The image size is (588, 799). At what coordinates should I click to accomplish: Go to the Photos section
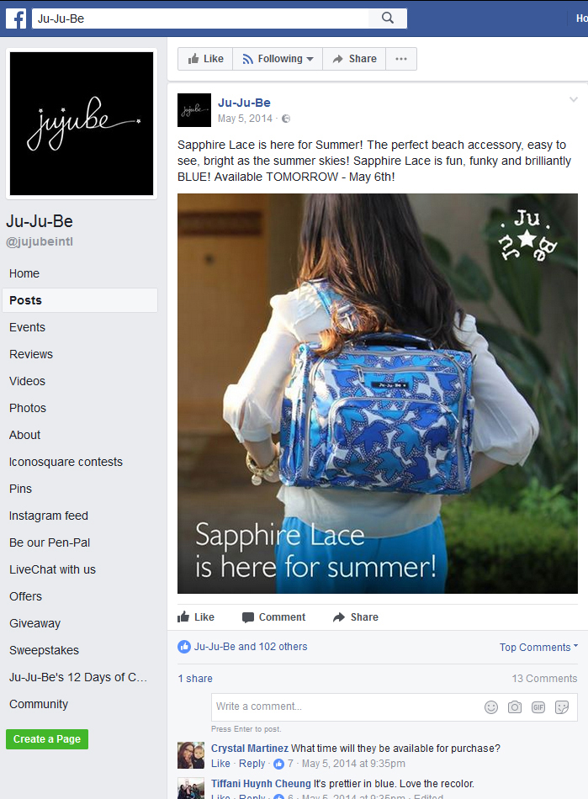click(x=28, y=408)
